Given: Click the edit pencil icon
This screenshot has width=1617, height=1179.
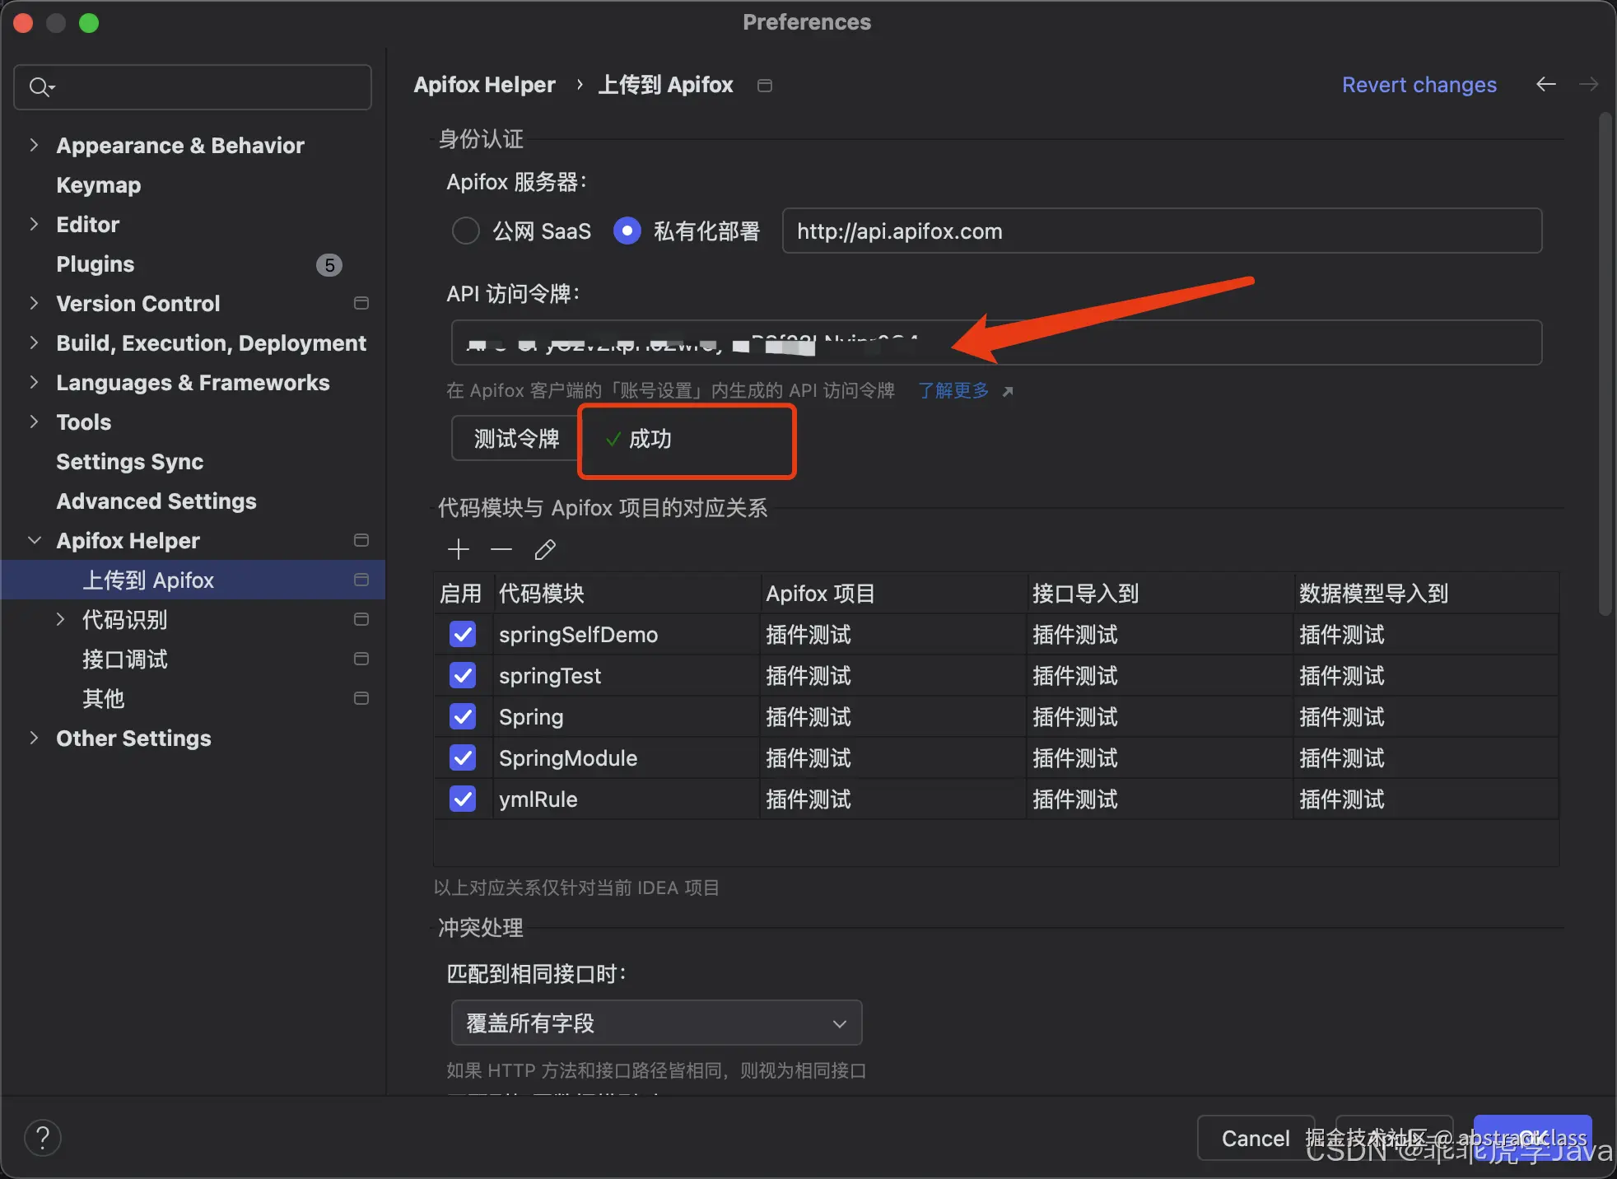Looking at the screenshot, I should [545, 549].
